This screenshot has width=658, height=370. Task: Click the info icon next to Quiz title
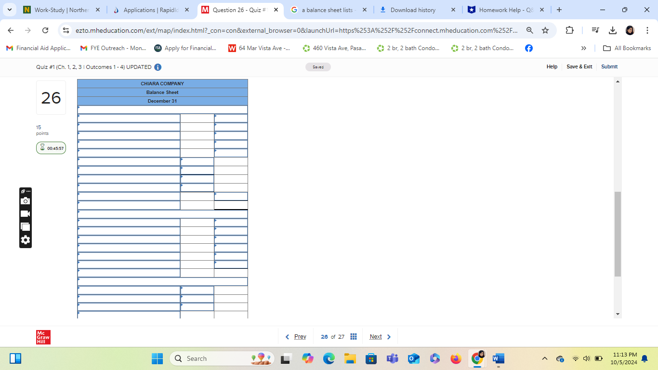tap(158, 67)
